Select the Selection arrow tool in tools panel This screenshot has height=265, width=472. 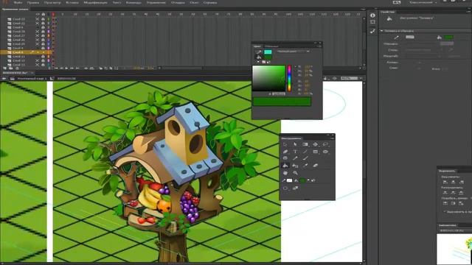pyautogui.click(x=285, y=144)
